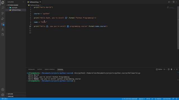Screen dimensions: 179x100
Task: Maximize the panel with the chevron up
Action: coord(174,69)
